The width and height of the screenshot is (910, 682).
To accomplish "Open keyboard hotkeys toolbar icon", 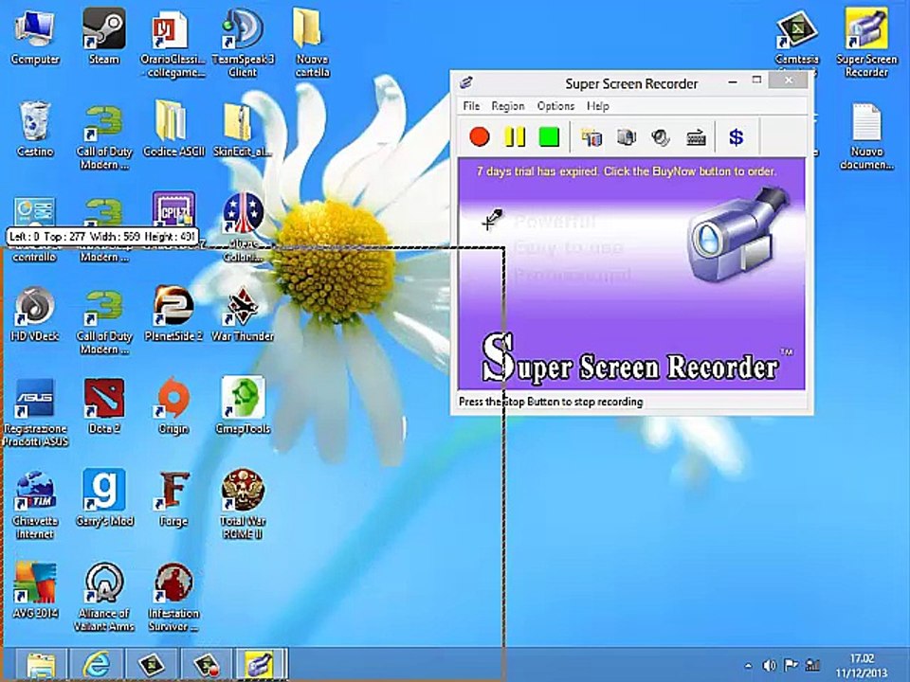I will pos(696,138).
